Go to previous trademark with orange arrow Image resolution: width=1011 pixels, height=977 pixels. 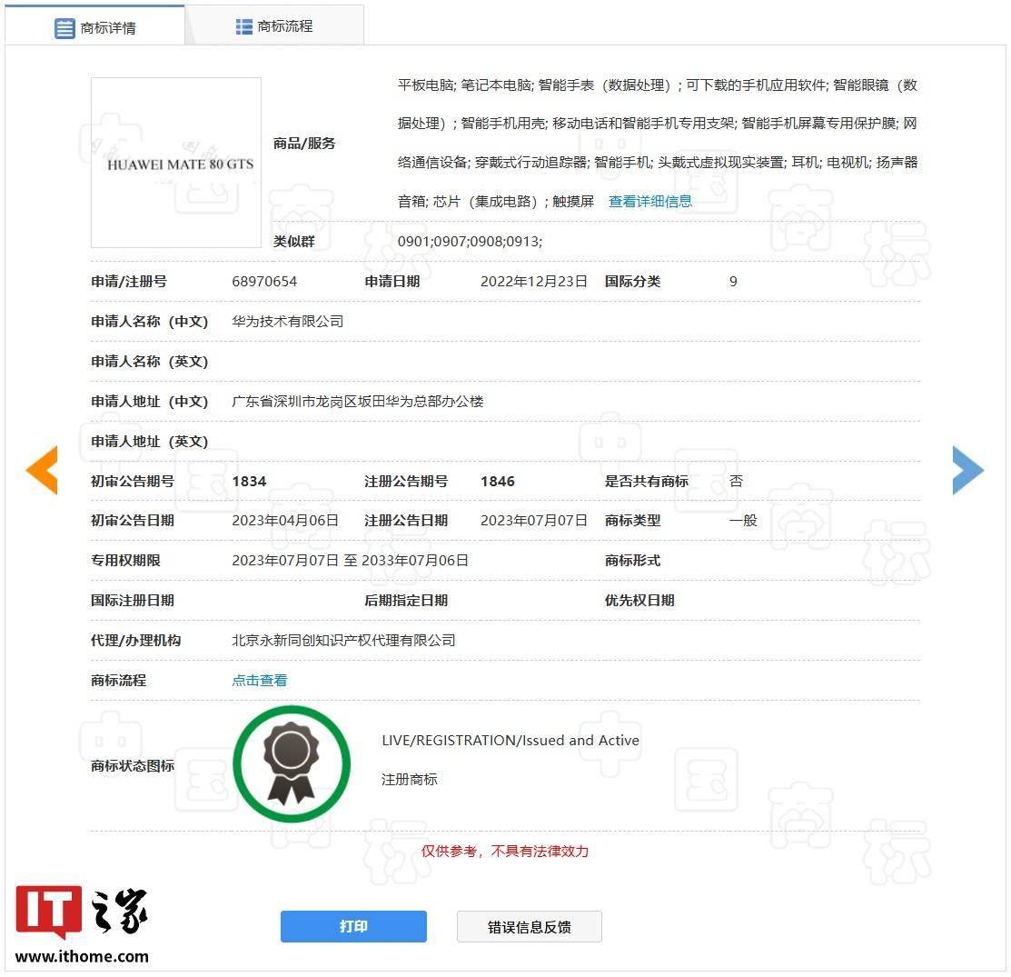pyautogui.click(x=42, y=470)
